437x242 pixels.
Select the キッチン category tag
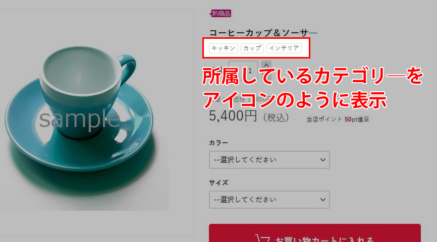pyautogui.click(x=224, y=48)
